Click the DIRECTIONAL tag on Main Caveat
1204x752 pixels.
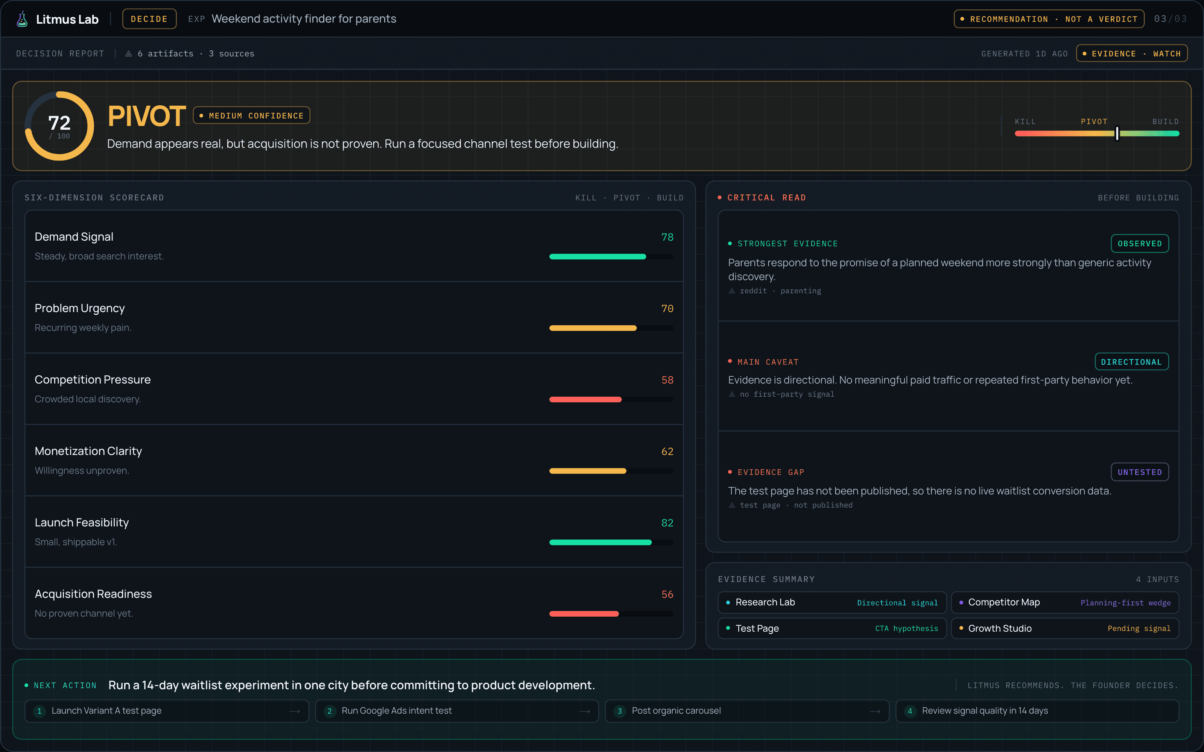pyautogui.click(x=1131, y=362)
